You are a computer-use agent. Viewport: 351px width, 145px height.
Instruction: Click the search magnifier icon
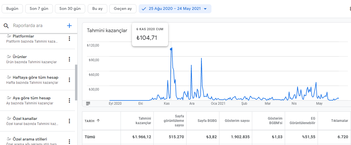[6, 26]
